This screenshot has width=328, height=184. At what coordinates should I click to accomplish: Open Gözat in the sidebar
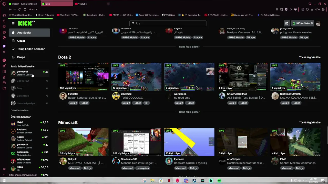29,41
